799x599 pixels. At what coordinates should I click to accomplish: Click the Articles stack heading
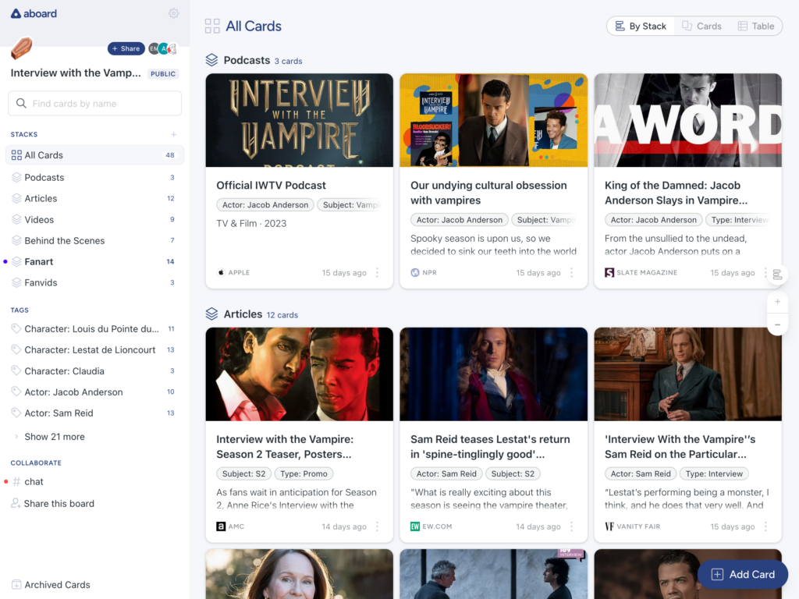pos(243,314)
